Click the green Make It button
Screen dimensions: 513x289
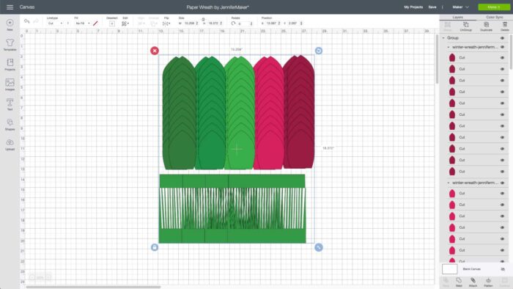coord(494,7)
